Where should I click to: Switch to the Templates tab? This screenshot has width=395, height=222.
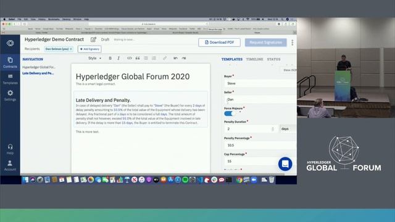[x=232, y=59]
